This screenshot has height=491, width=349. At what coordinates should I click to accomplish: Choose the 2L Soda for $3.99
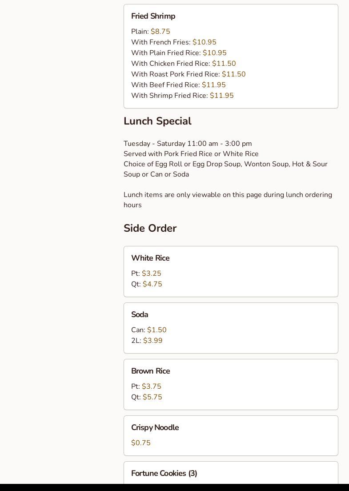pyautogui.click(x=147, y=341)
